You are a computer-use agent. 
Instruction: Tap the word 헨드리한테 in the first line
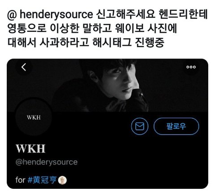pyautogui.click(x=183, y=15)
